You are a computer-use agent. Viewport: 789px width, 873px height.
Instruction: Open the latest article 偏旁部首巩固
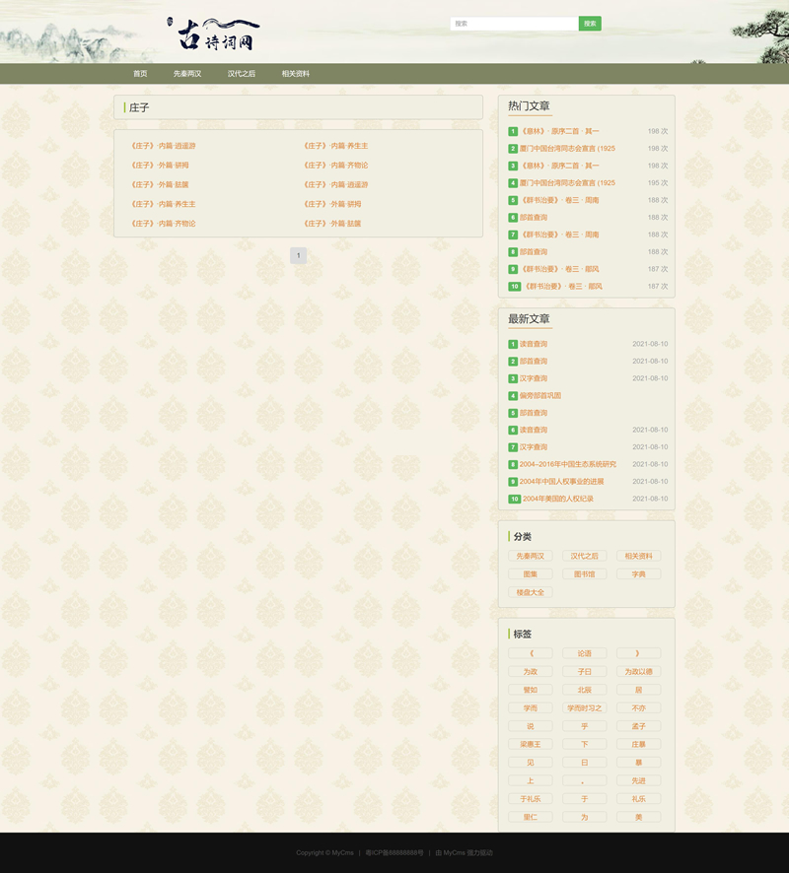click(x=540, y=396)
